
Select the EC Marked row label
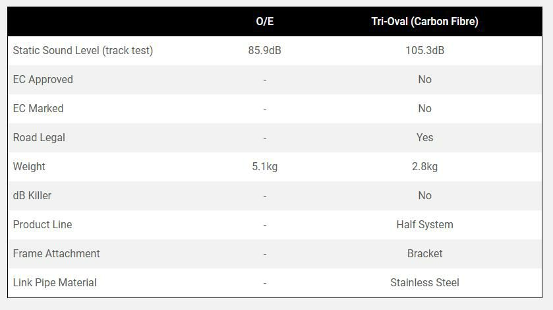pyautogui.click(x=38, y=108)
